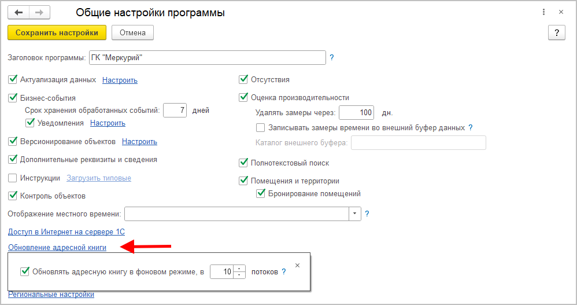Screen dimensions: 577x305
Task: Open Обновление адресной книги link
Action: (57, 247)
